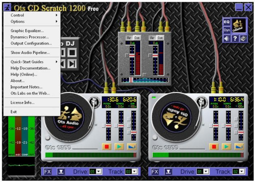255x182 pixels.
Task: Click the AGC column of the dynamics meter
Action: (x=18, y=136)
